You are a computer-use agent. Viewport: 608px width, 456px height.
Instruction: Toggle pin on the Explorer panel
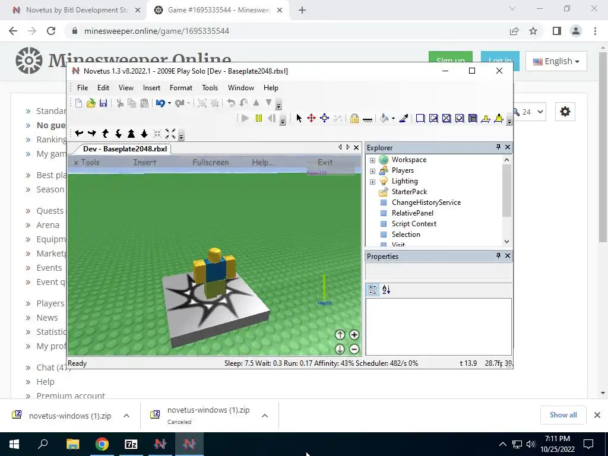coord(498,147)
